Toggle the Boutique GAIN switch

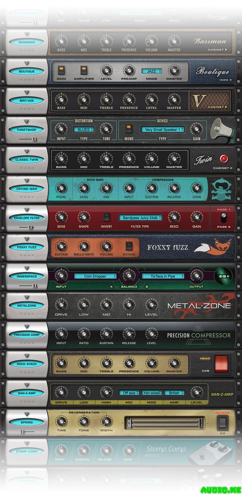tap(61, 70)
